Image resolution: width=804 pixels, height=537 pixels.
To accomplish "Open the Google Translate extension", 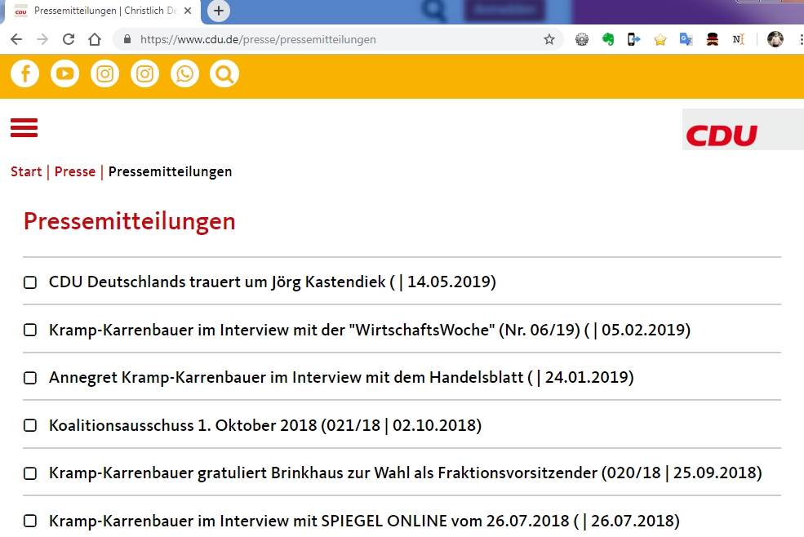I will (x=686, y=39).
